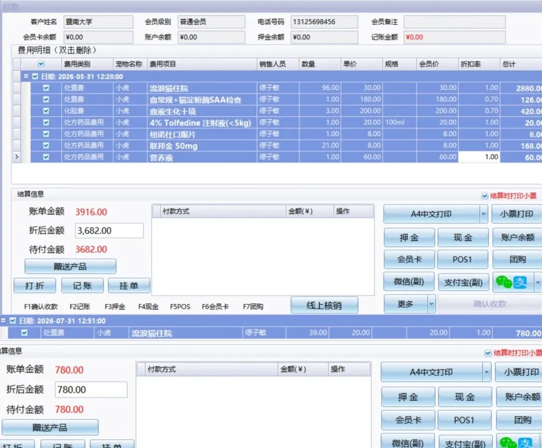Open dropdown arrow next to WeChat/Alipay icon button

(x=537, y=282)
